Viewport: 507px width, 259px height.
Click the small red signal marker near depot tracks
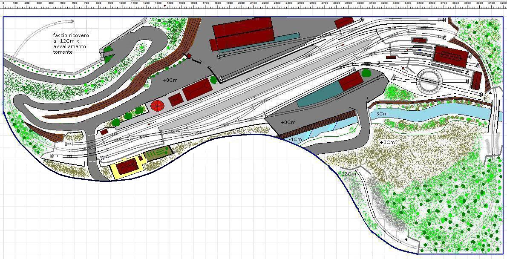tap(407, 49)
